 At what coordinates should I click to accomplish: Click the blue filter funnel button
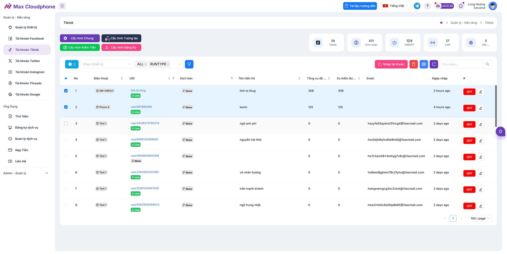point(189,64)
